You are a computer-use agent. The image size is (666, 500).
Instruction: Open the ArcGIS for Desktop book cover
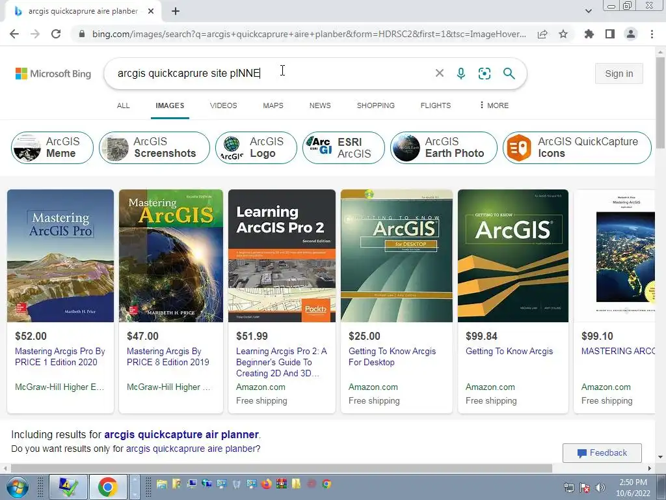click(x=397, y=255)
